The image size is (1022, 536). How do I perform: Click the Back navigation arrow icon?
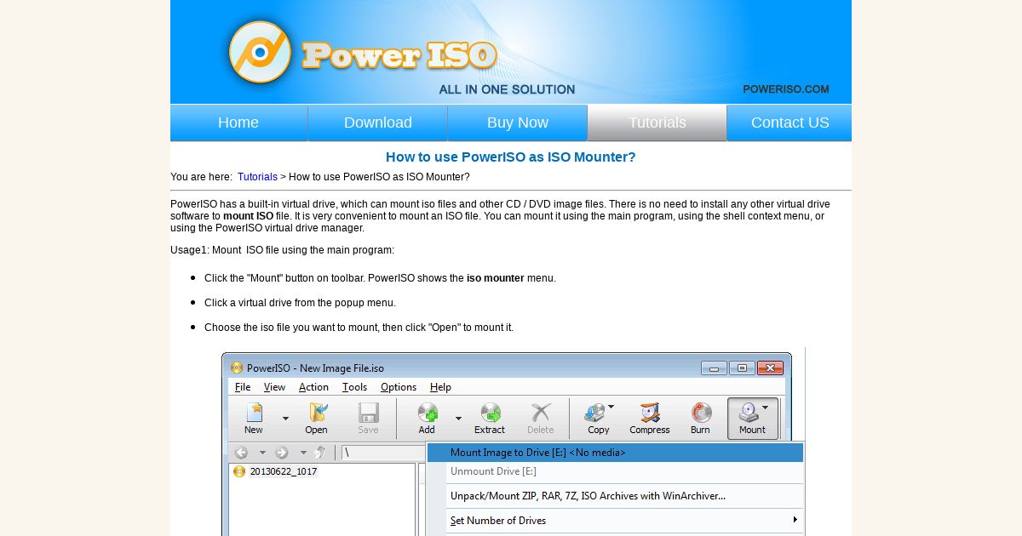242,453
